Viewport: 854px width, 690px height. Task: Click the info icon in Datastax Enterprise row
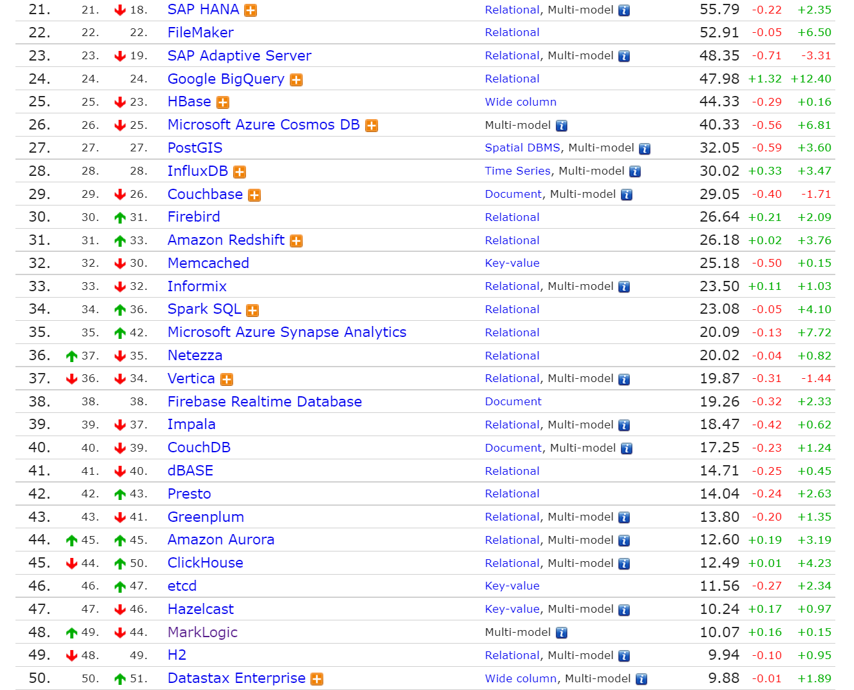pyautogui.click(x=641, y=679)
